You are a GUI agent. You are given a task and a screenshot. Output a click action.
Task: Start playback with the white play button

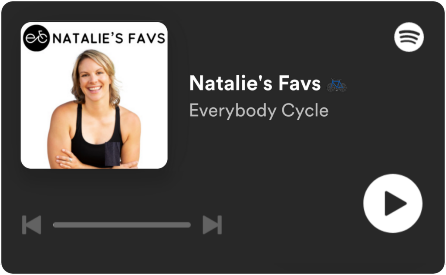pyautogui.click(x=393, y=203)
